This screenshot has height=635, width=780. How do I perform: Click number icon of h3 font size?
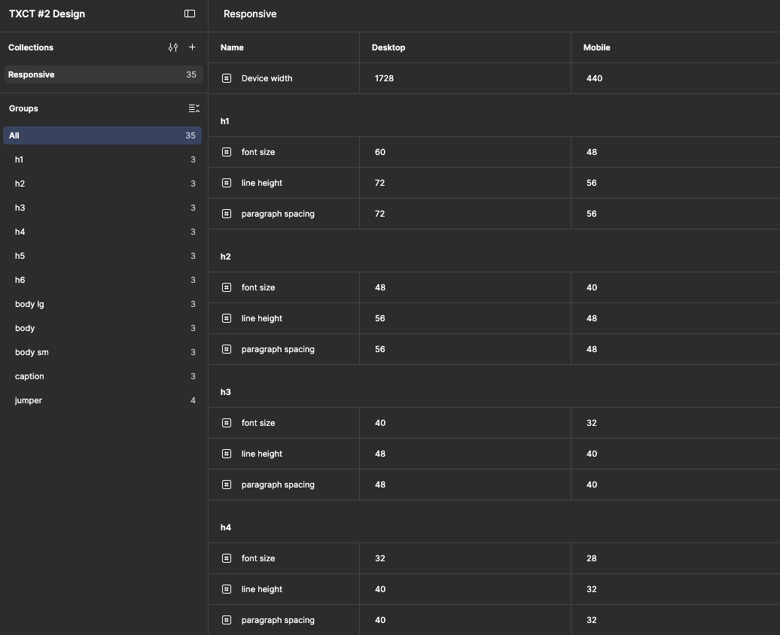point(227,423)
